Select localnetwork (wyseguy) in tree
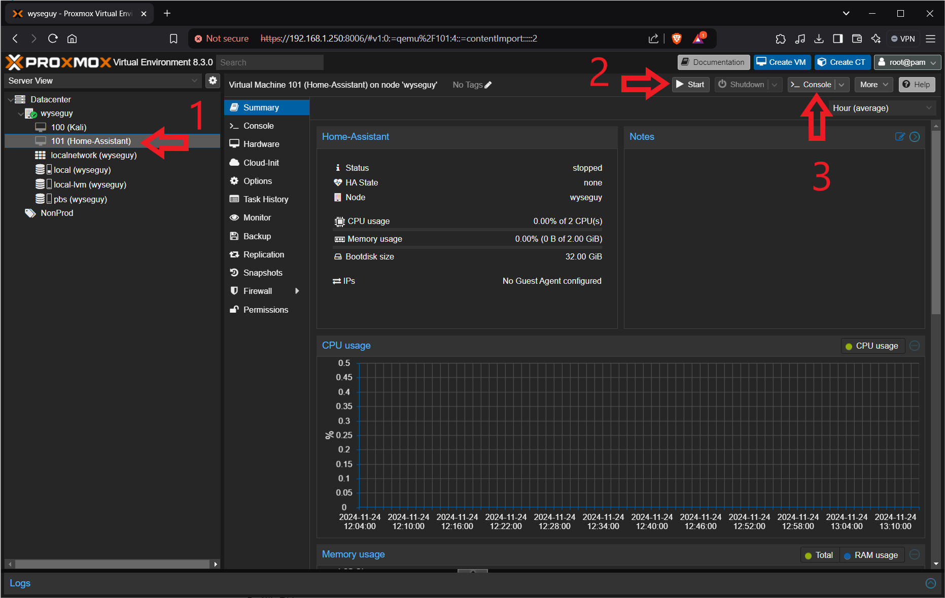945x598 pixels. tap(112, 155)
